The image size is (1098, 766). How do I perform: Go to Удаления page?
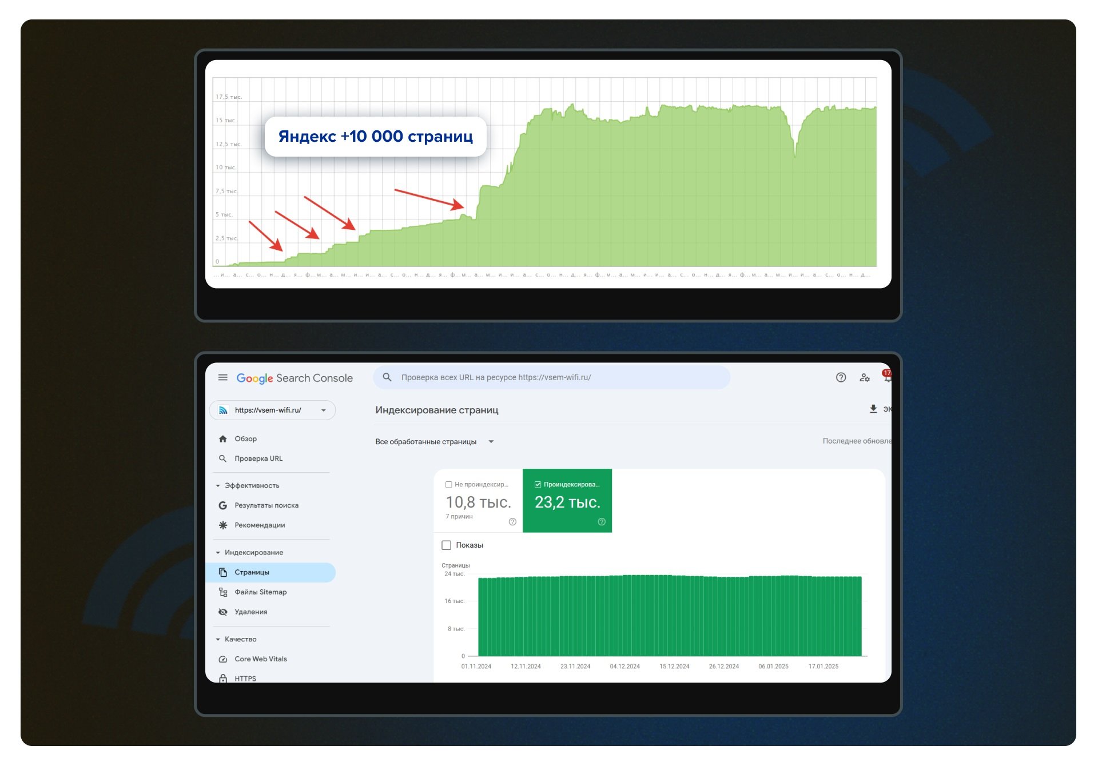click(x=250, y=612)
